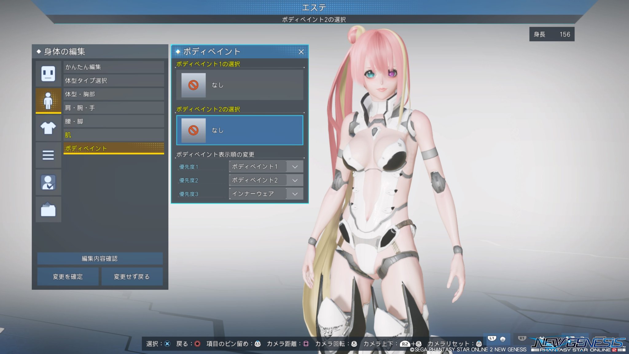Expand the 優先度1 dropdown
629x354 pixels.
(295, 167)
